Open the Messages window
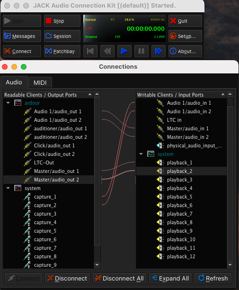This screenshot has width=239, height=290. tap(22, 36)
